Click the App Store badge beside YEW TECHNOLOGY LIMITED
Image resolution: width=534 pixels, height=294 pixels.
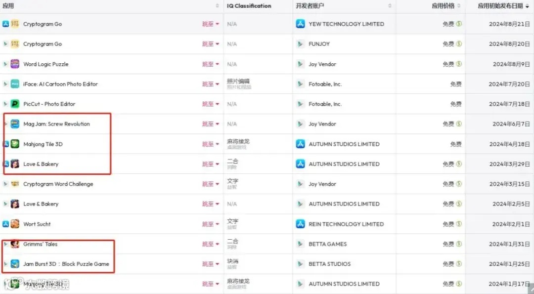tap(301, 24)
